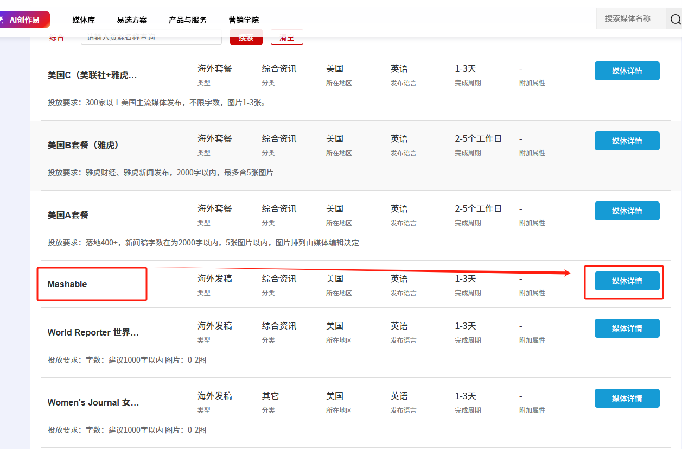Click the magnifier search icon in header
The width and height of the screenshot is (682, 449).
click(675, 20)
